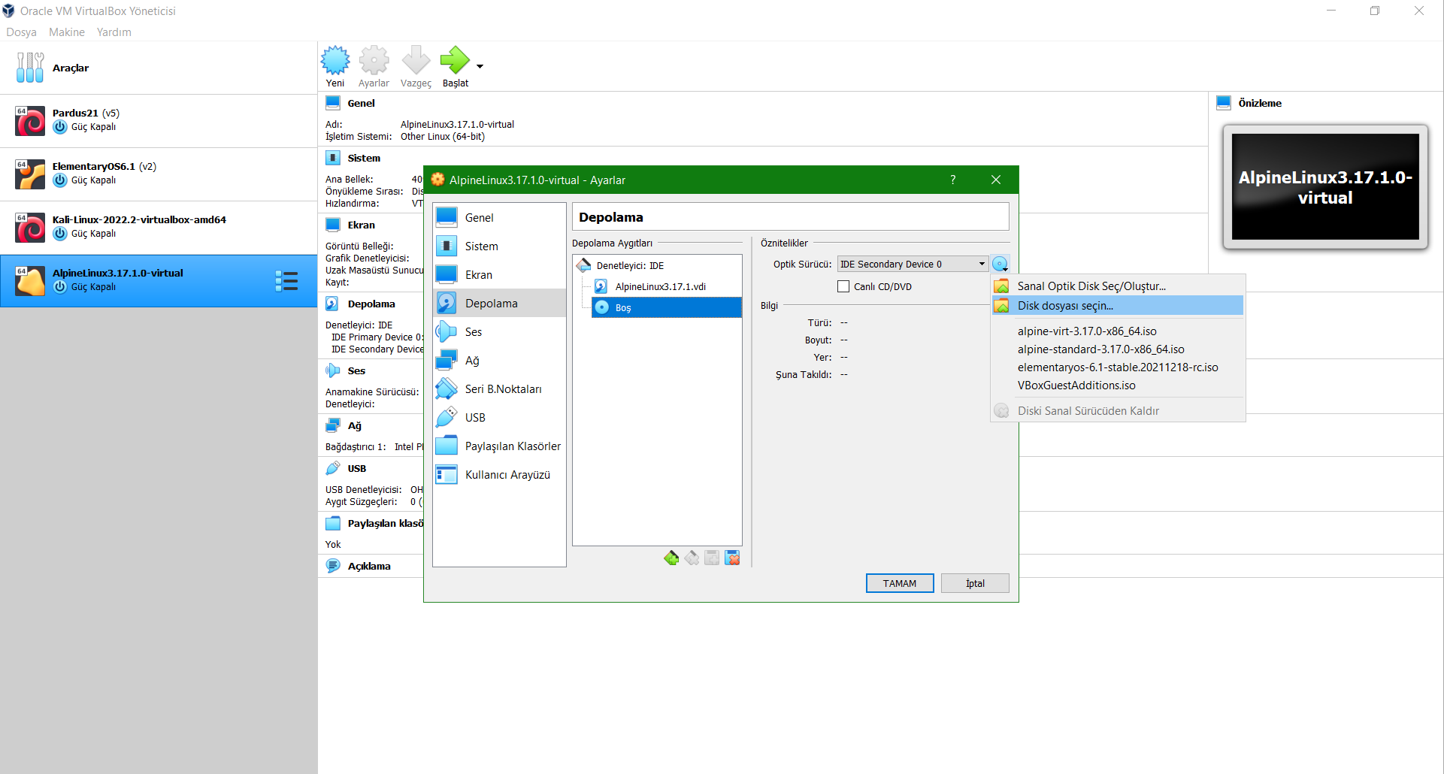Click Diski Sanal Sürücüden Kaldır entry

point(1117,410)
